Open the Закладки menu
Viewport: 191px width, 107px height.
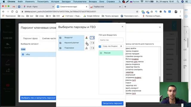tap(66, 1)
